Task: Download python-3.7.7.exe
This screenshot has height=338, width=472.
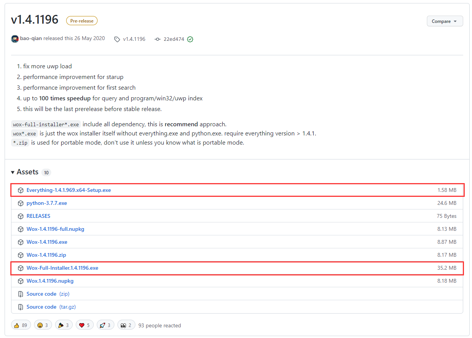Action: pos(47,203)
